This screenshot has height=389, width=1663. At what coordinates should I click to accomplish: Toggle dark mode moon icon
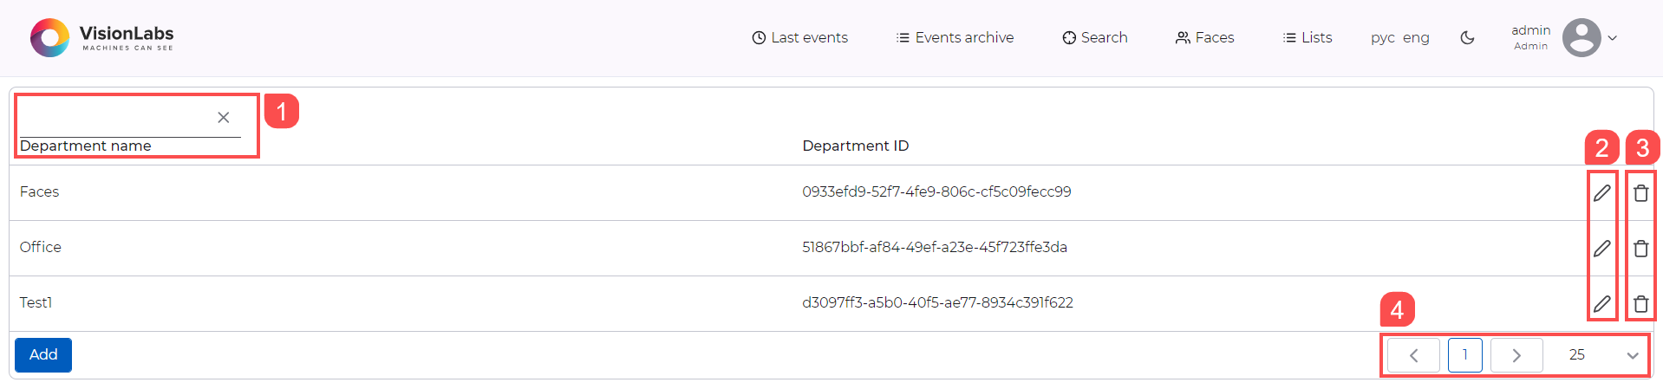1467,38
